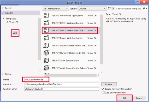Select ASP.NET AJAX Server Control Extender

click(x=71, y=68)
